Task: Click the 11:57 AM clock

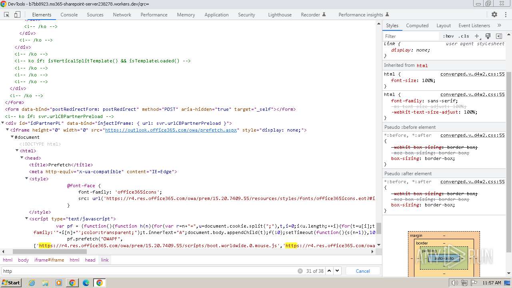Action: [x=492, y=283]
